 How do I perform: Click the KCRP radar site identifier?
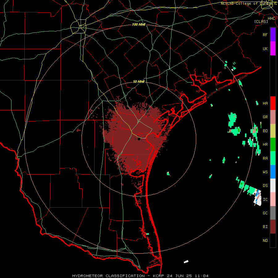click(x=159, y=276)
